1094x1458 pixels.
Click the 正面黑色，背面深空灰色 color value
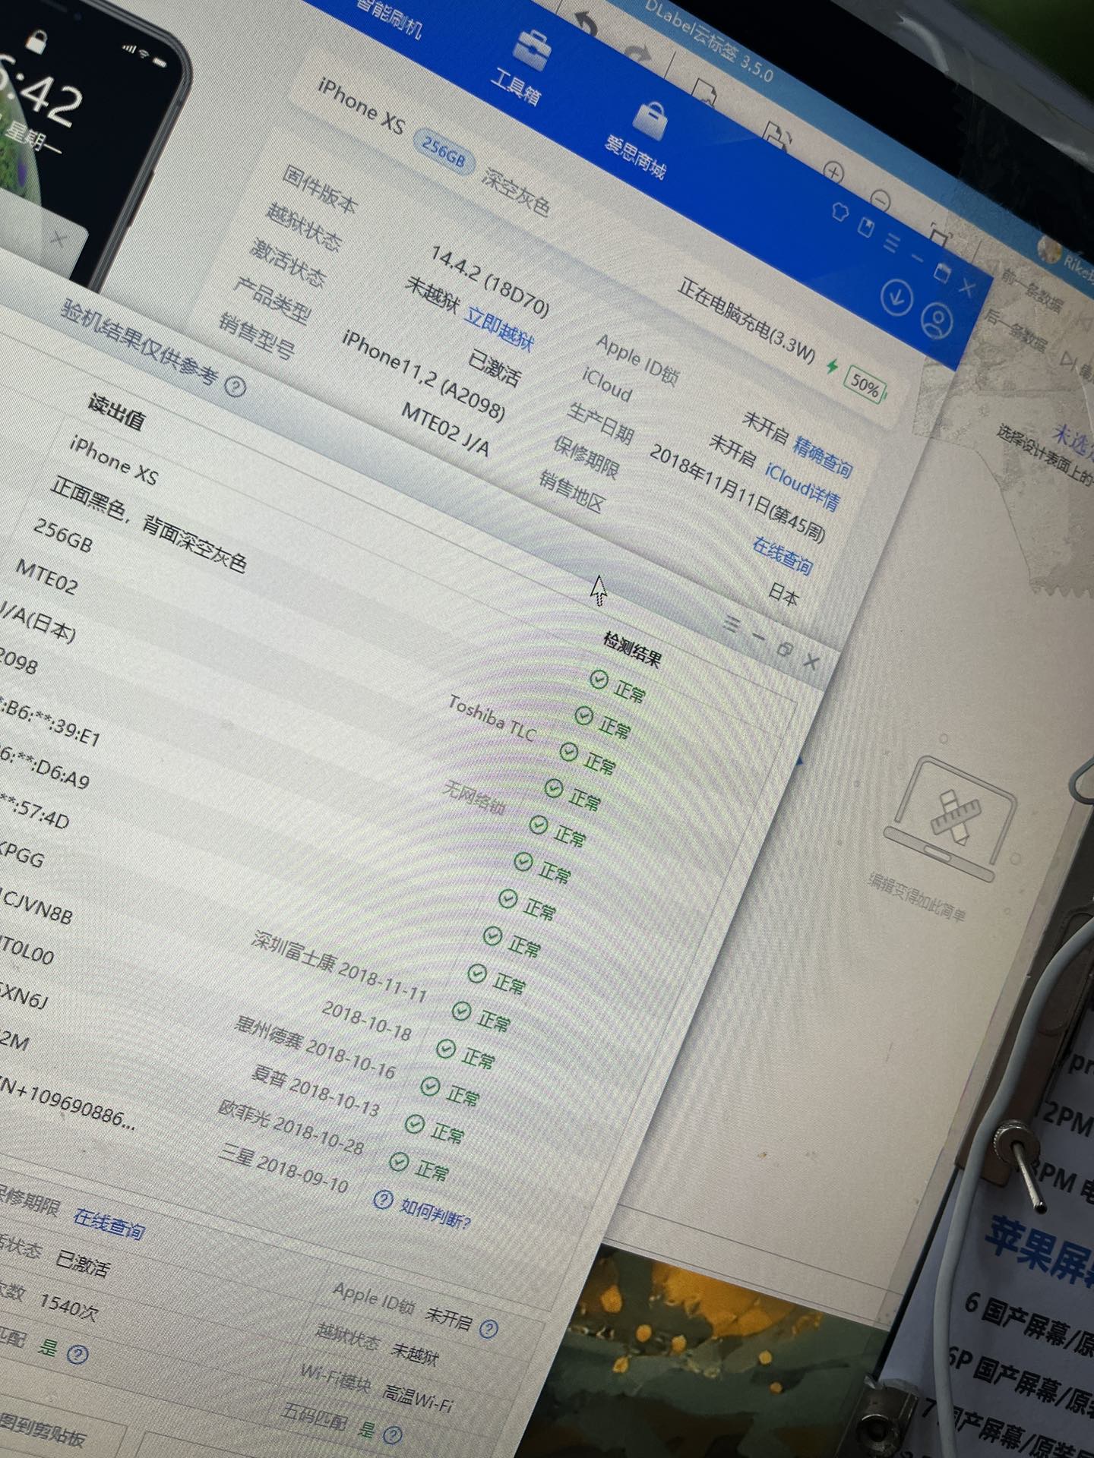coord(148,526)
